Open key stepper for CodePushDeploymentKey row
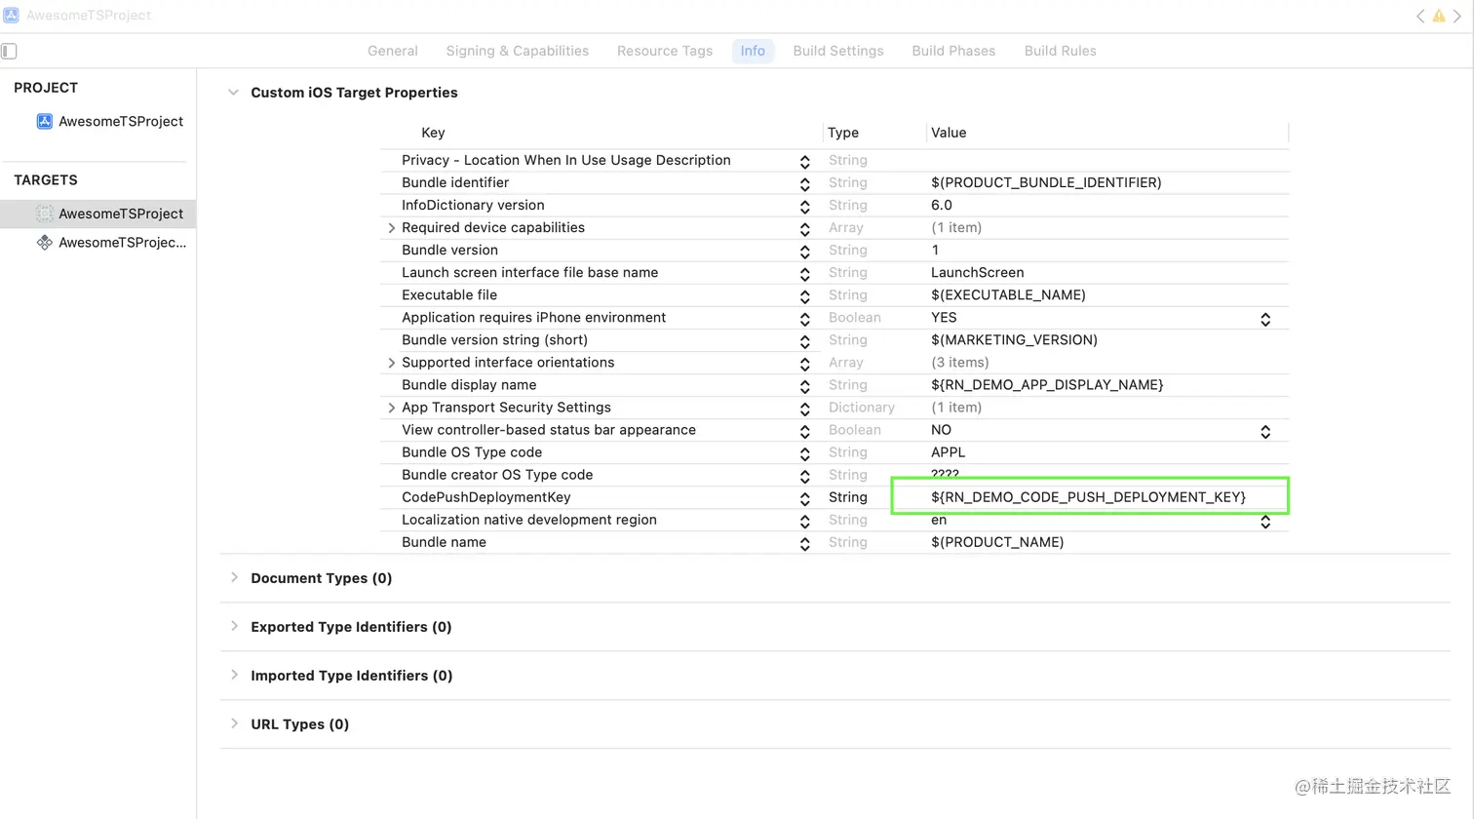Screen dimensions: 1474x819 [804, 498]
